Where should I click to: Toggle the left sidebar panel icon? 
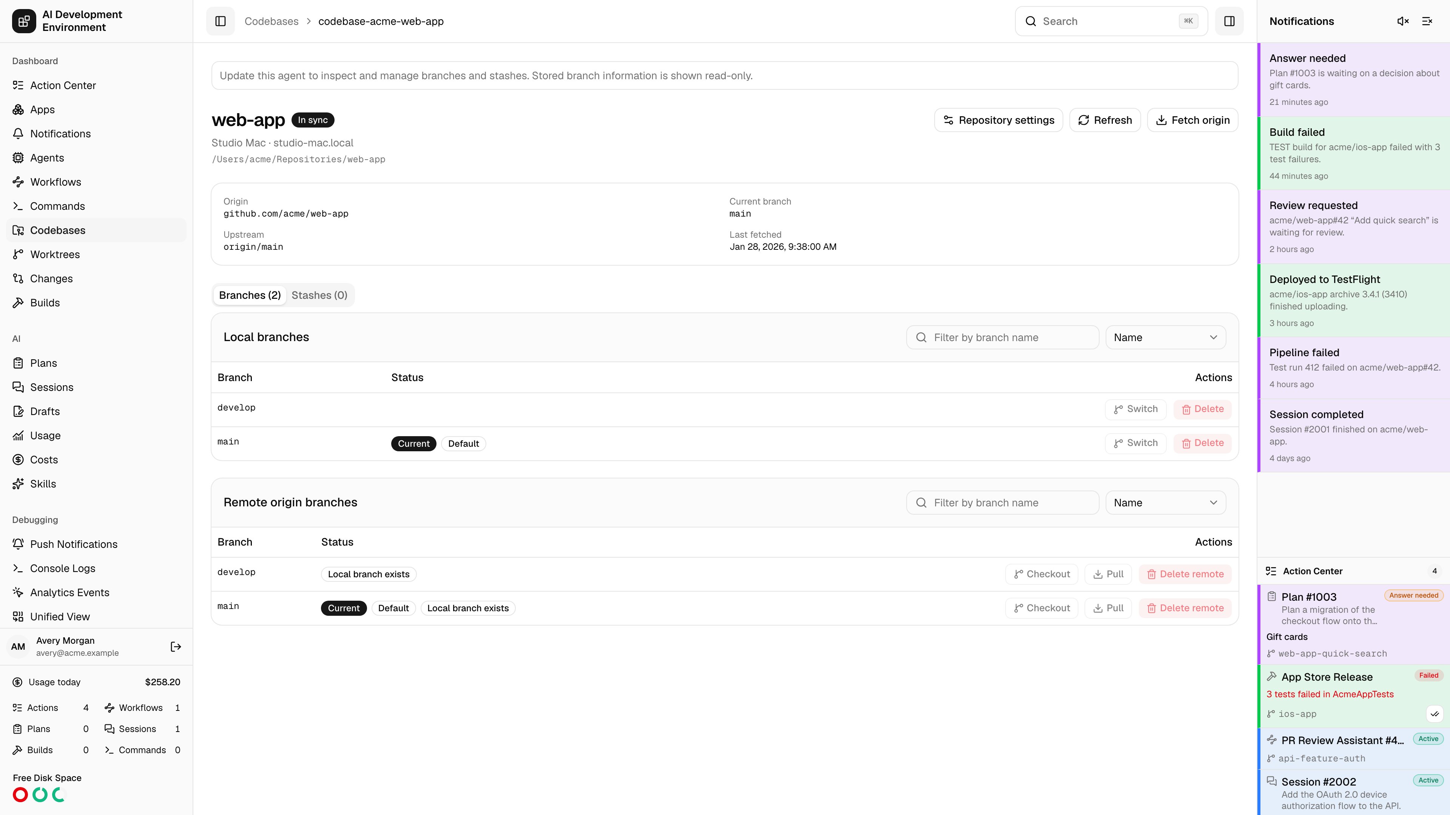click(220, 22)
